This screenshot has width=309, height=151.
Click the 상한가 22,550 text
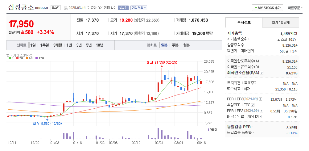click(x=146, y=20)
